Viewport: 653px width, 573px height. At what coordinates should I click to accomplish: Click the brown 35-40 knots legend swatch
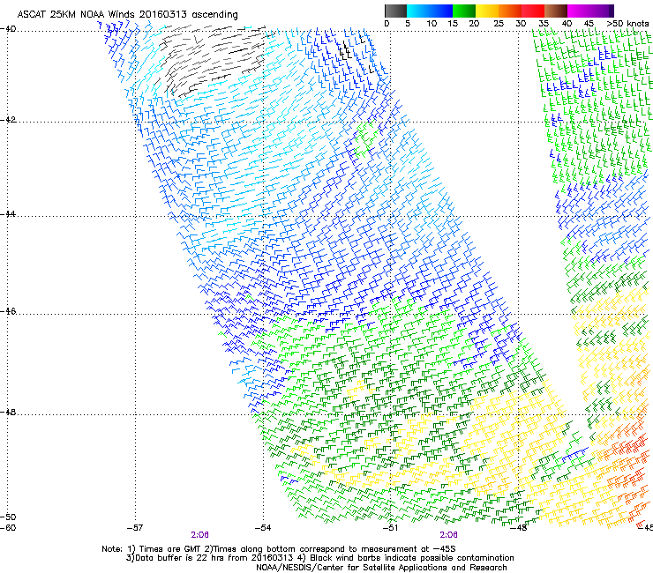[x=556, y=11]
